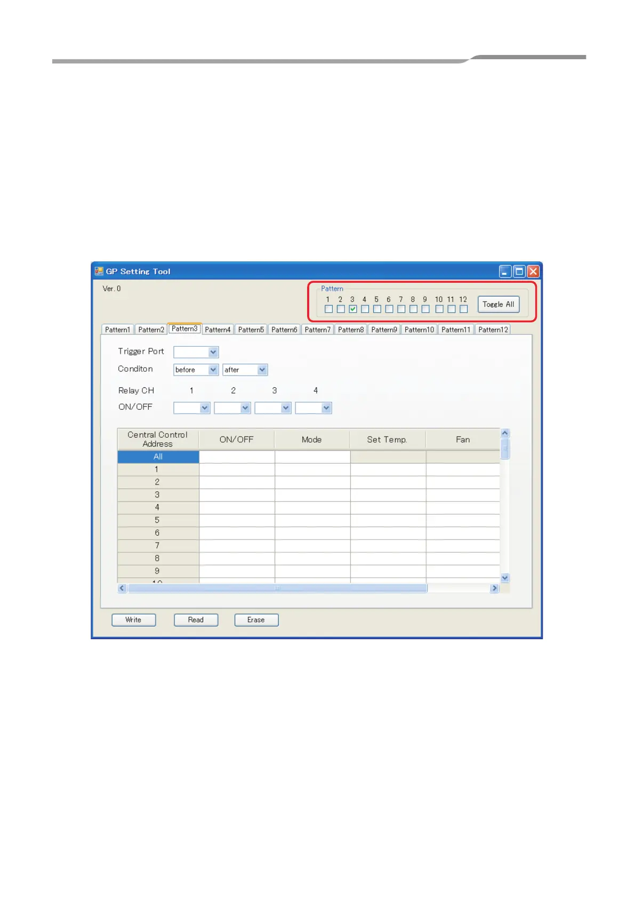This screenshot has width=635, height=898.
Task: Click the Set Temp. column header
Action: coord(388,440)
